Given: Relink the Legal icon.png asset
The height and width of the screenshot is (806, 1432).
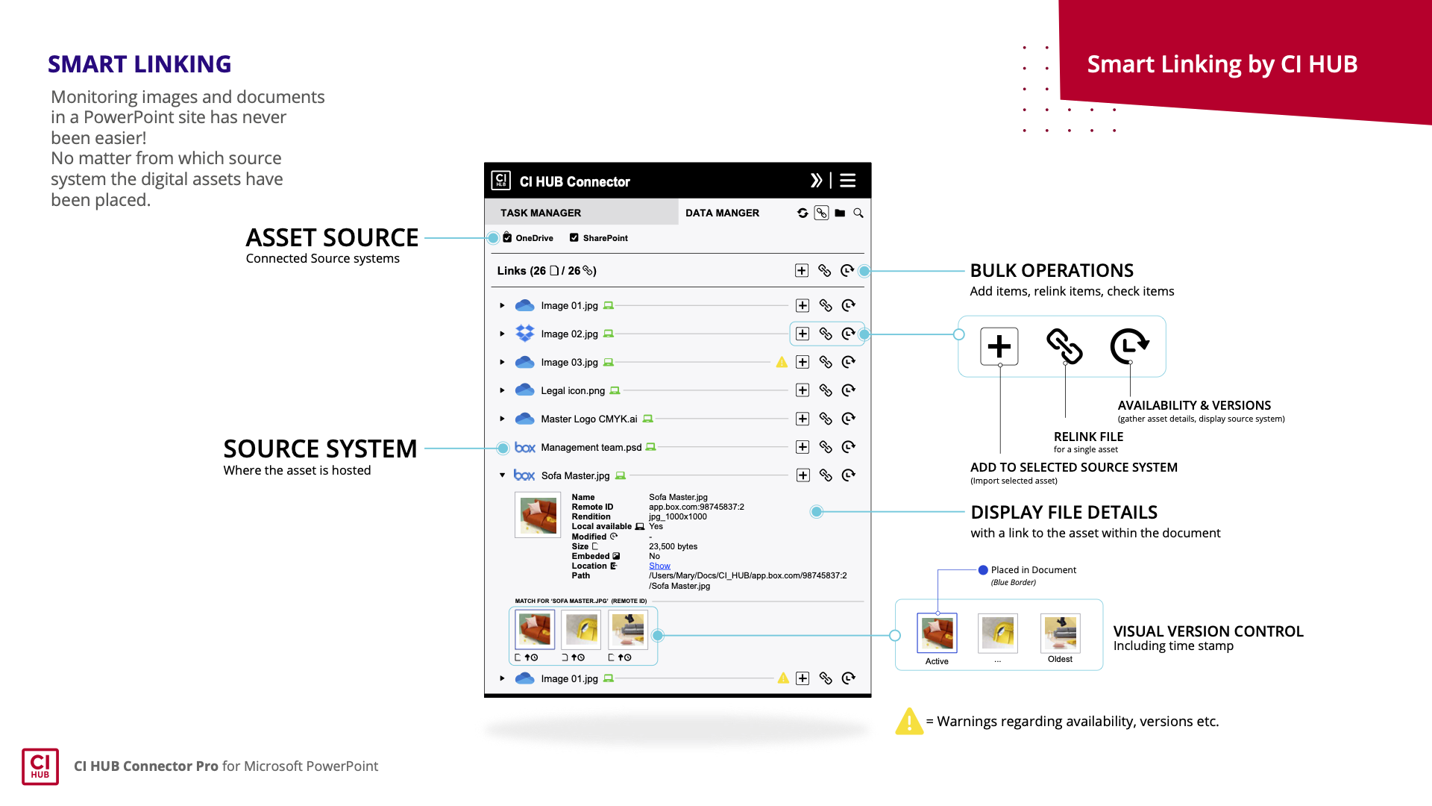Looking at the screenshot, I should tap(826, 390).
